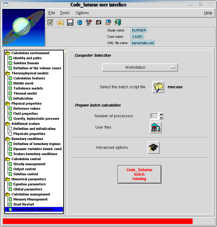Start Code_Saturne batch running
The height and width of the screenshot is (227, 217).
click(x=139, y=174)
